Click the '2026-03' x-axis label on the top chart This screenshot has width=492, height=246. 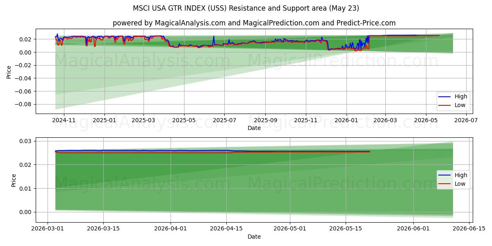click(385, 121)
